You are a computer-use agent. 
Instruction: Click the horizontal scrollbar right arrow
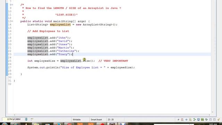[209, 115]
